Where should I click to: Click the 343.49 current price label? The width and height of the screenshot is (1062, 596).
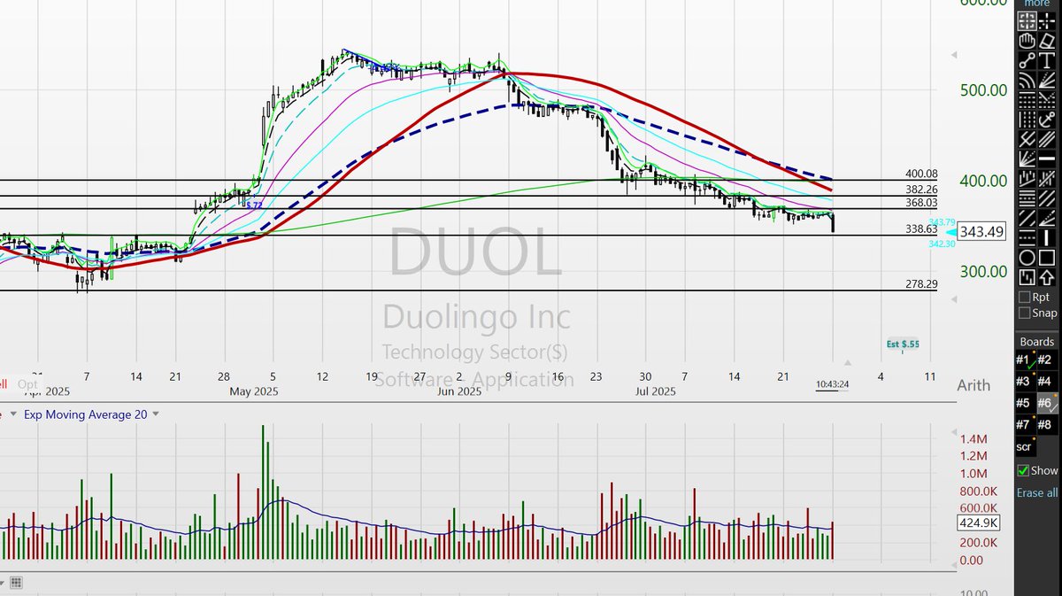point(982,231)
